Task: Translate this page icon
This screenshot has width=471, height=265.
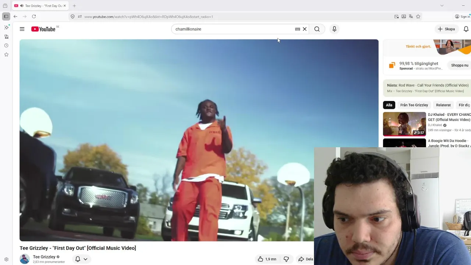Action: (x=411, y=17)
